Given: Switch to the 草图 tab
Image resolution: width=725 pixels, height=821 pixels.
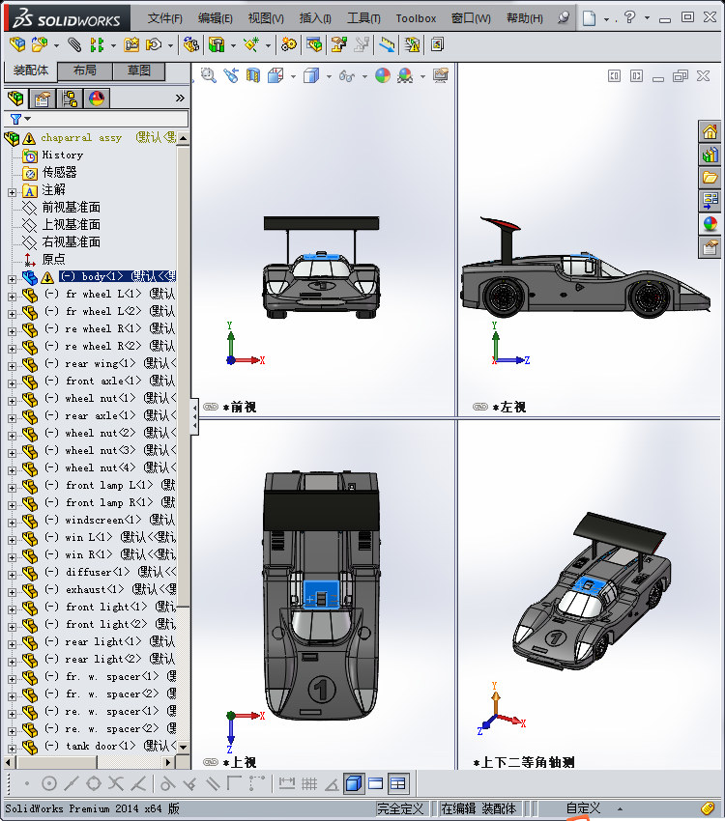Looking at the screenshot, I should click(x=139, y=71).
